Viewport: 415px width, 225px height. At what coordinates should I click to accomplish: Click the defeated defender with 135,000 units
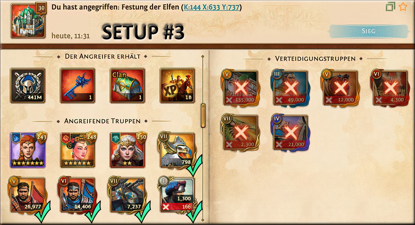point(240,88)
